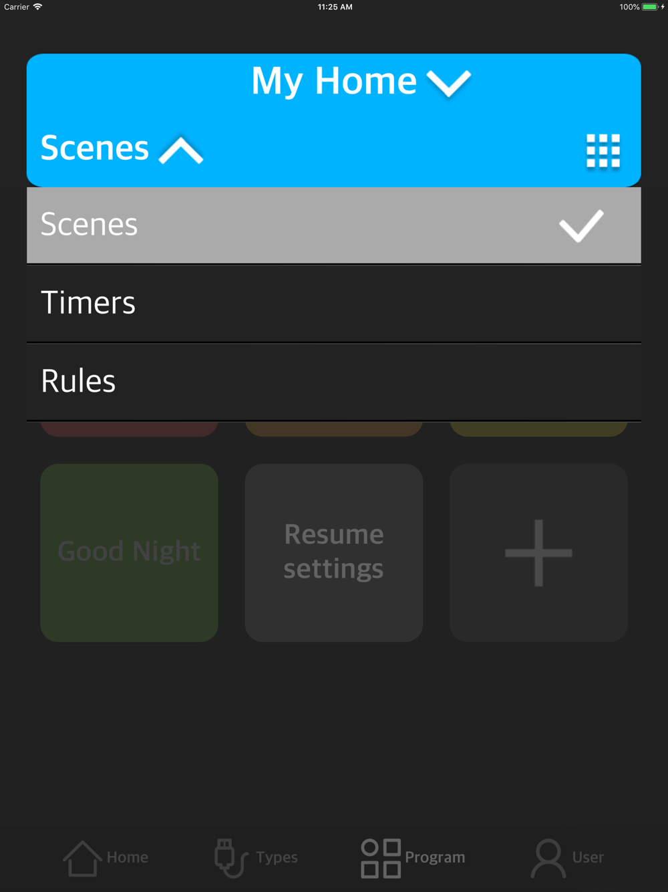Image resolution: width=668 pixels, height=892 pixels.
Task: Activate the Good Night scene
Action: coord(129,553)
